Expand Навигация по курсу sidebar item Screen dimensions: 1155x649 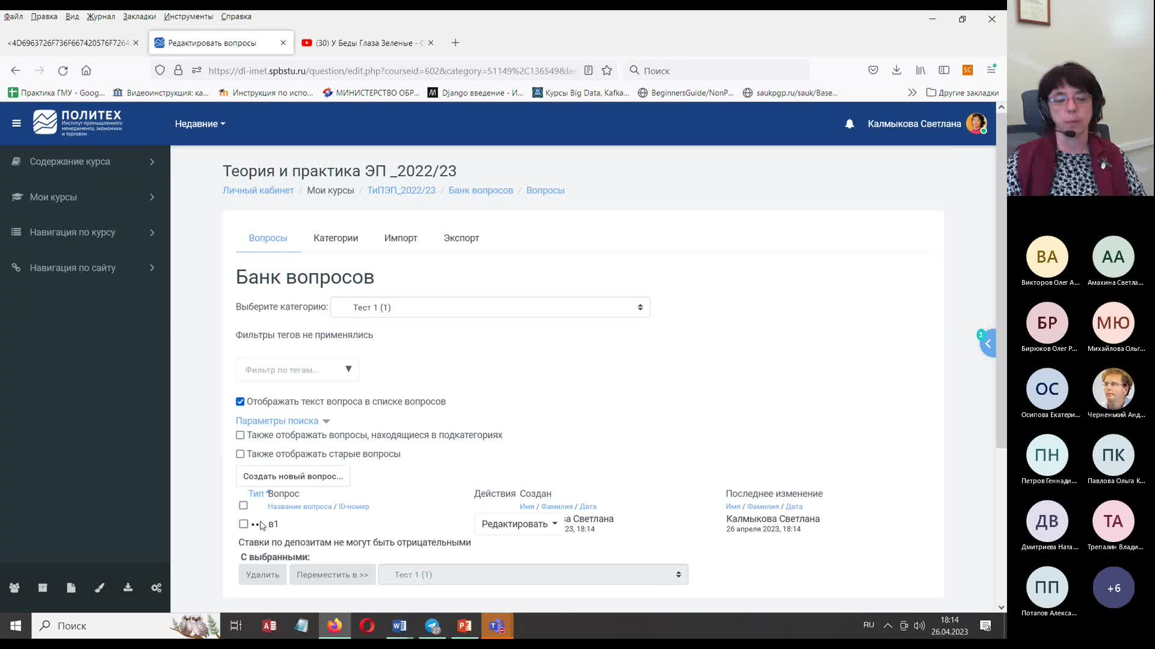tap(85, 232)
